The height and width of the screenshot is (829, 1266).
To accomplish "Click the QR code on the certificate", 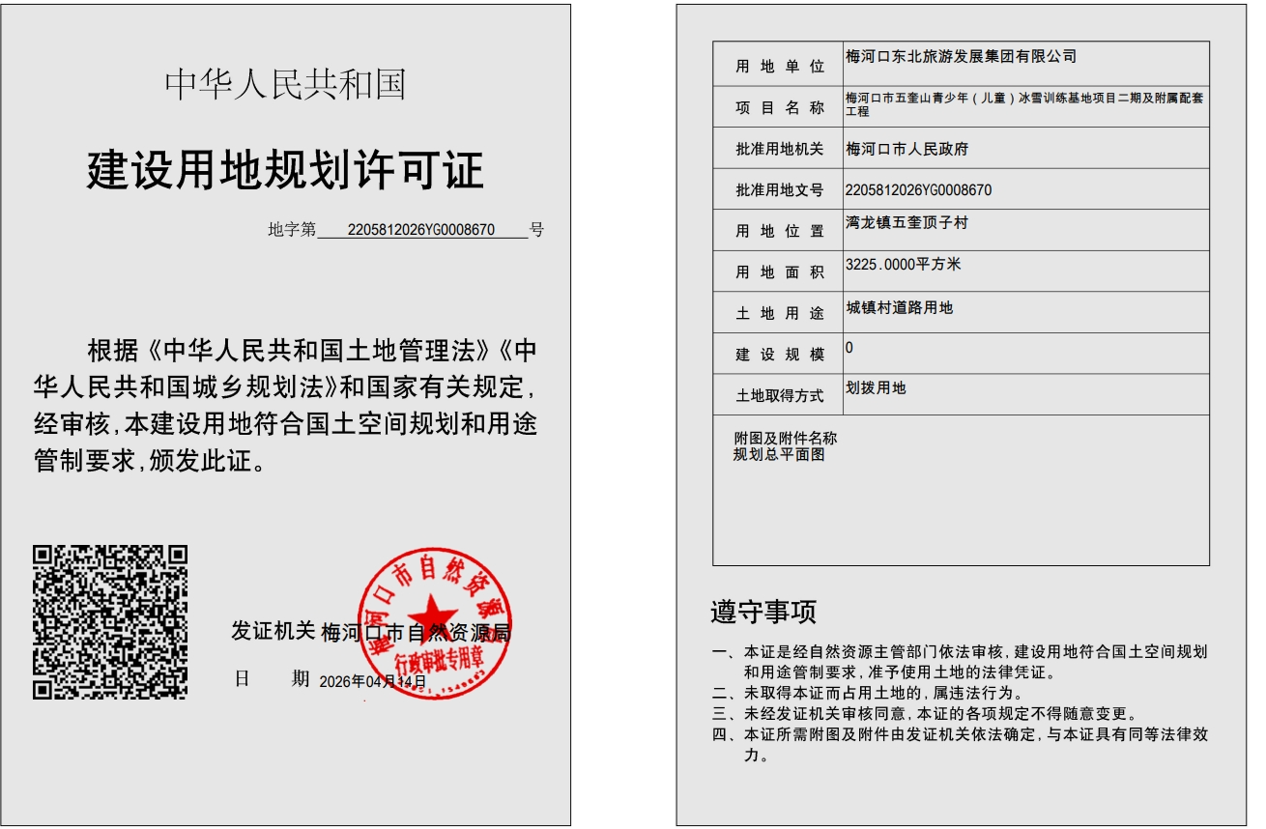I will point(110,621).
